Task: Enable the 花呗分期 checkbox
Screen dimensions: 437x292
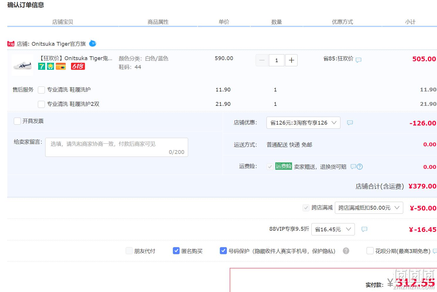Action: click(x=370, y=251)
